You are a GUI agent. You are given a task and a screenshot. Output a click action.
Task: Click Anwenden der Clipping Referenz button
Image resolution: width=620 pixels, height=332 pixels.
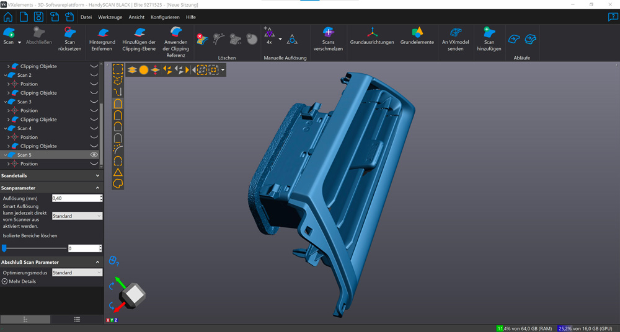click(175, 33)
